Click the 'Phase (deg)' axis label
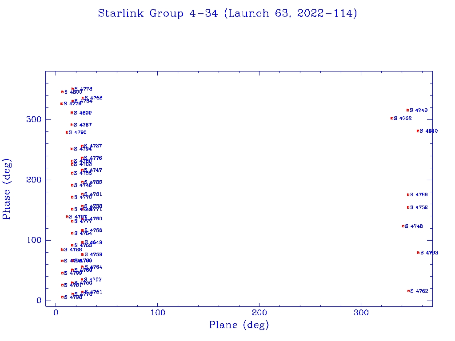This screenshot has width=455, height=341. tap(6, 189)
